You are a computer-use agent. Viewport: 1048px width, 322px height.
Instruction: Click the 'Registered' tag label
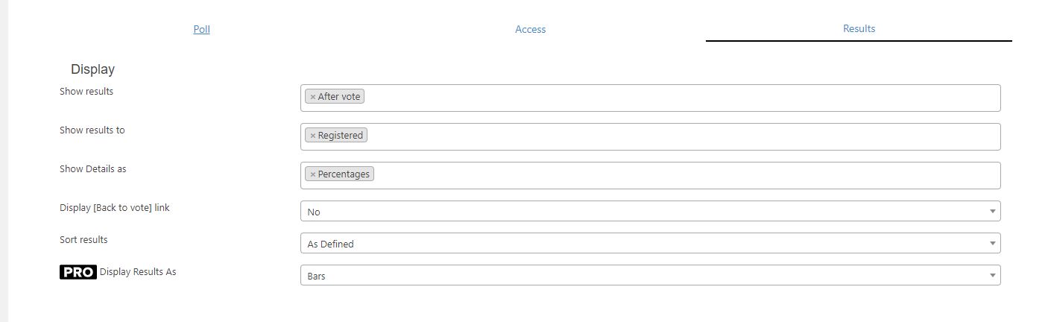pyautogui.click(x=341, y=136)
